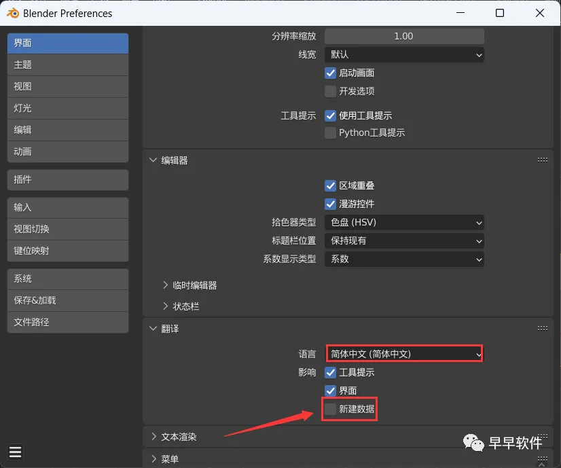The height and width of the screenshot is (468, 561).
Task: Enable the 开发选项 checkbox
Action: point(330,91)
